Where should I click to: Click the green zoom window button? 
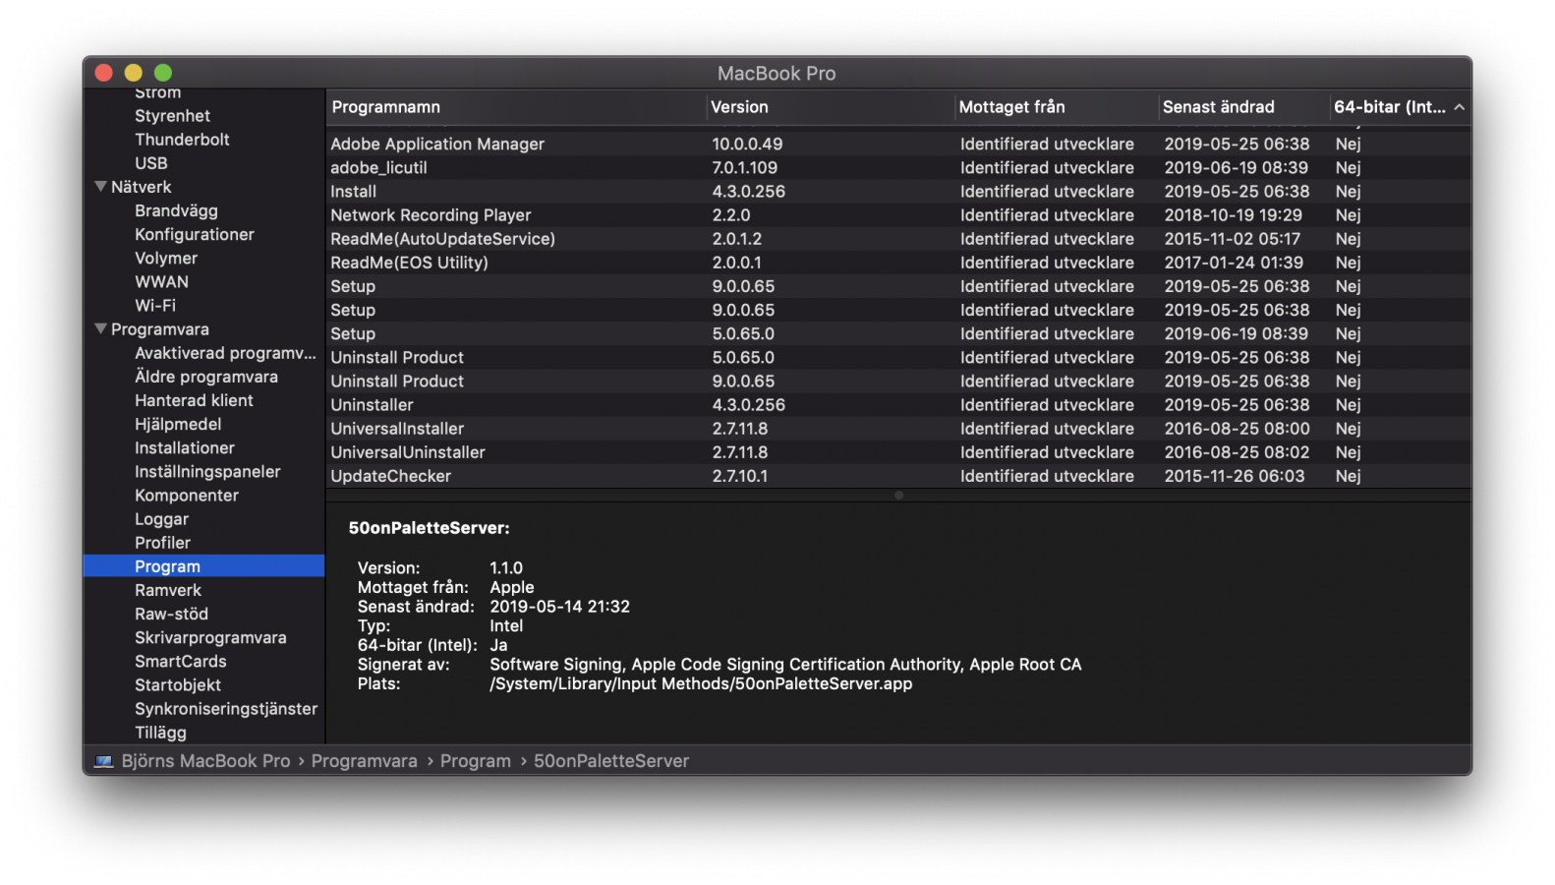pos(163,73)
